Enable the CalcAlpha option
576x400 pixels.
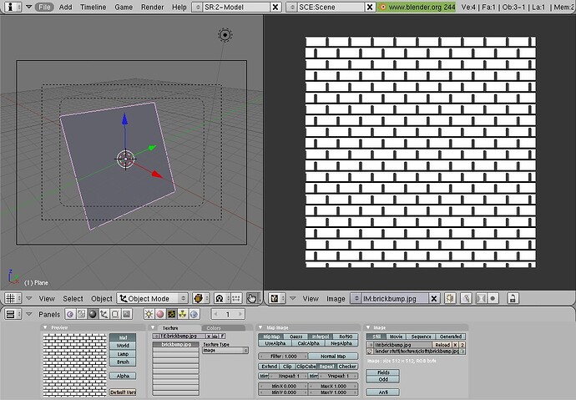coord(308,343)
